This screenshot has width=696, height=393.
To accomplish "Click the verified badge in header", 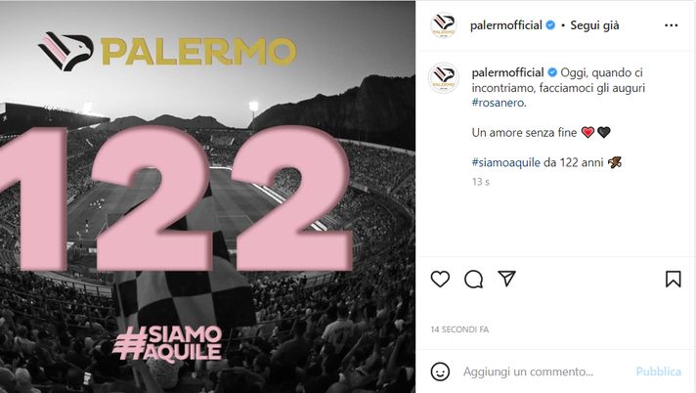I will coord(550,25).
